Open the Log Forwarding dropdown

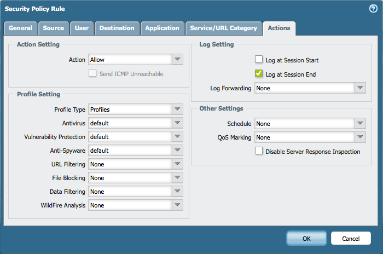[359, 88]
